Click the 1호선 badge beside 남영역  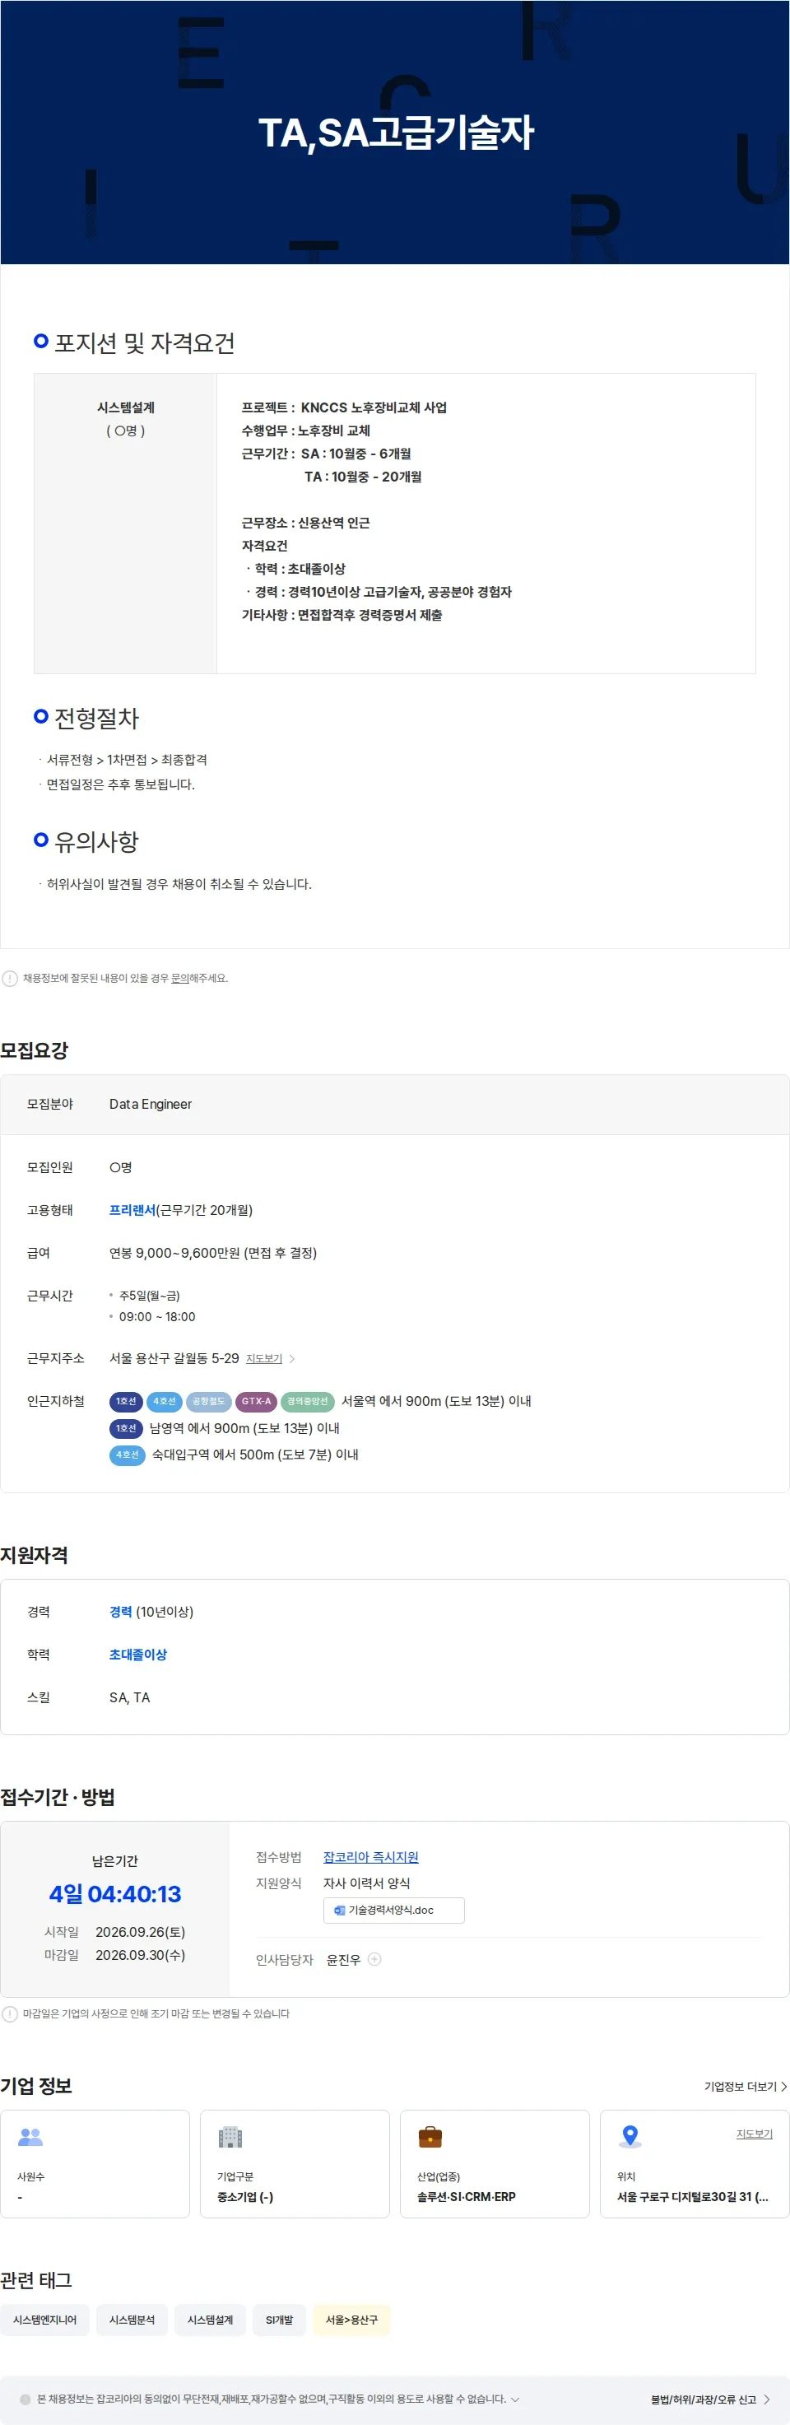[x=126, y=1428]
